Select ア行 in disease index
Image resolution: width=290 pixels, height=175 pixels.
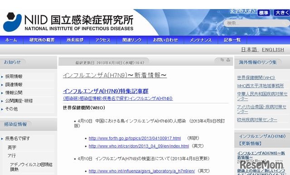click(12, 156)
